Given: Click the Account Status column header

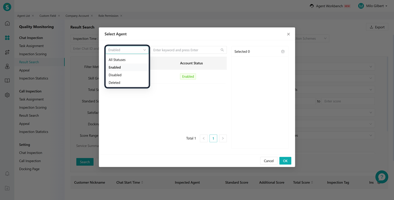Looking at the screenshot, I should point(191,63).
